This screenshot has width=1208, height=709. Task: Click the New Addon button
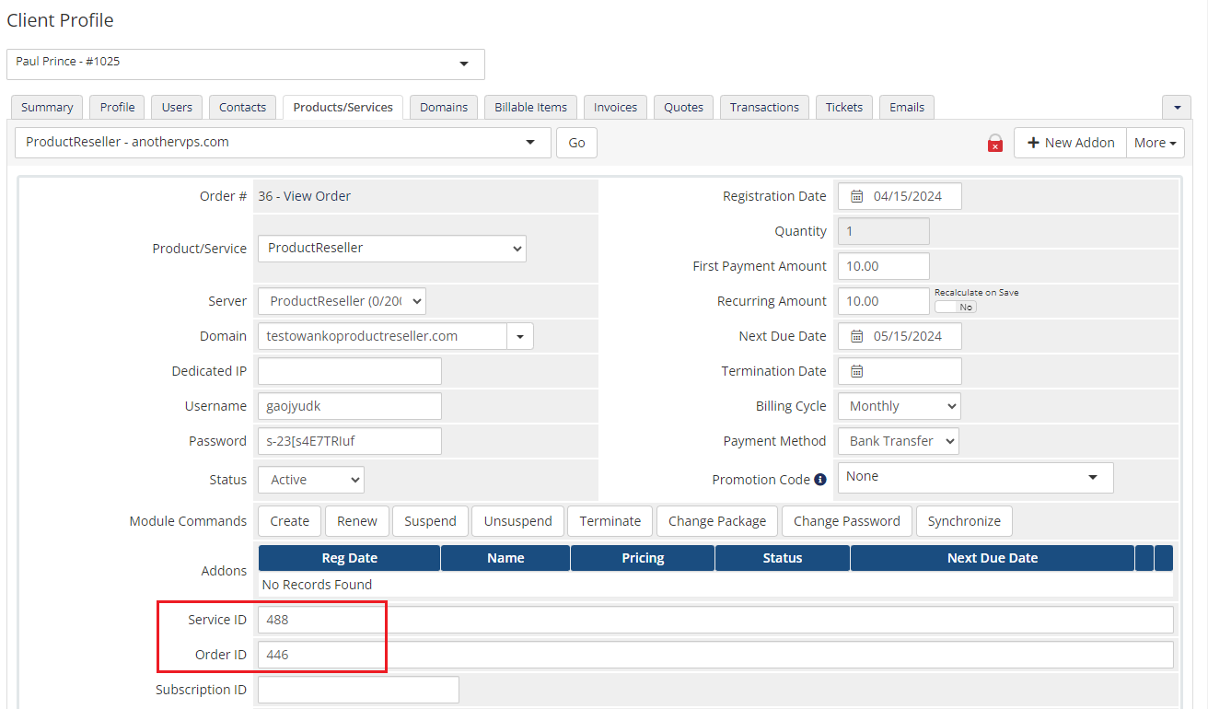[x=1070, y=143]
